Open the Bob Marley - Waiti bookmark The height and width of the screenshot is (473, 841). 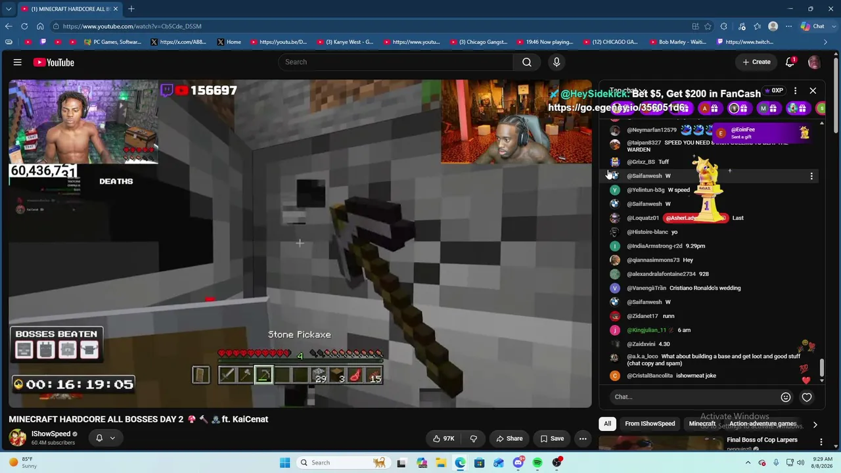(677, 42)
